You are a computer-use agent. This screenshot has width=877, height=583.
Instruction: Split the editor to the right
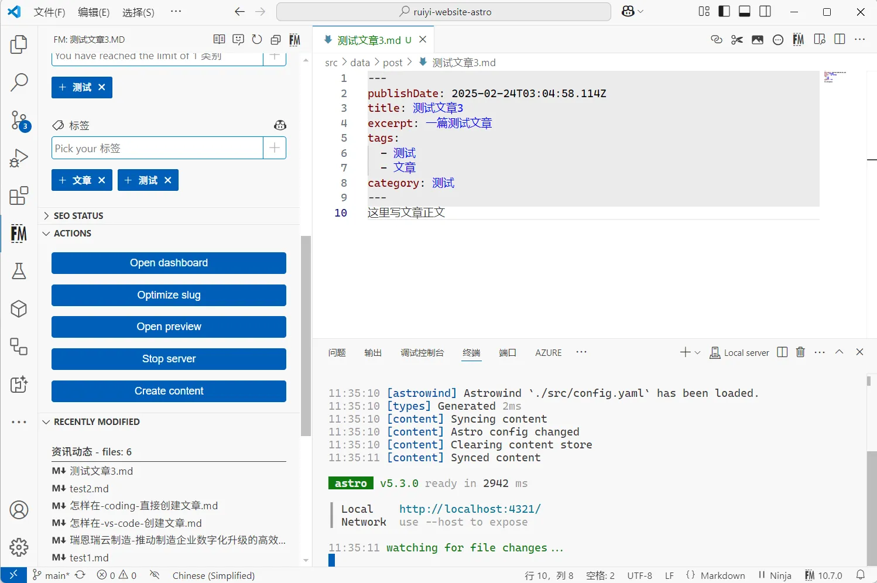coord(840,39)
